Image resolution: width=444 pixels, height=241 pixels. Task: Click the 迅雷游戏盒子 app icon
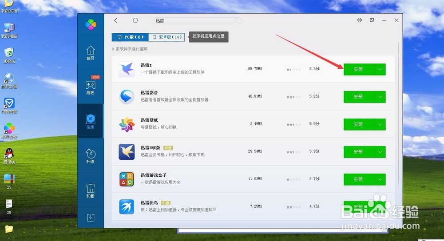pos(127,179)
